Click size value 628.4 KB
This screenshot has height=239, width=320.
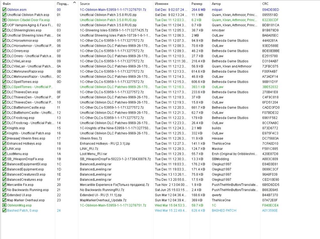tap(198, 211)
